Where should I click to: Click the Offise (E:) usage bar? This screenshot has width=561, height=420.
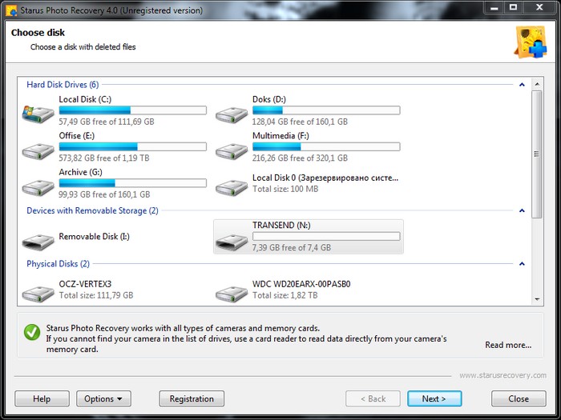click(x=133, y=146)
